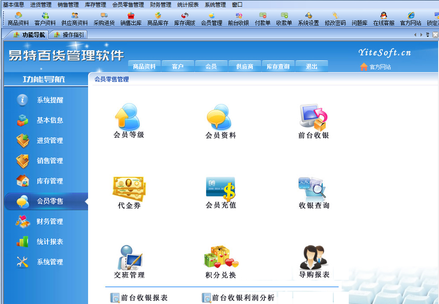The image size is (439, 304).
Task: Open 收银查询 magnifier icon
Action: click(313, 189)
